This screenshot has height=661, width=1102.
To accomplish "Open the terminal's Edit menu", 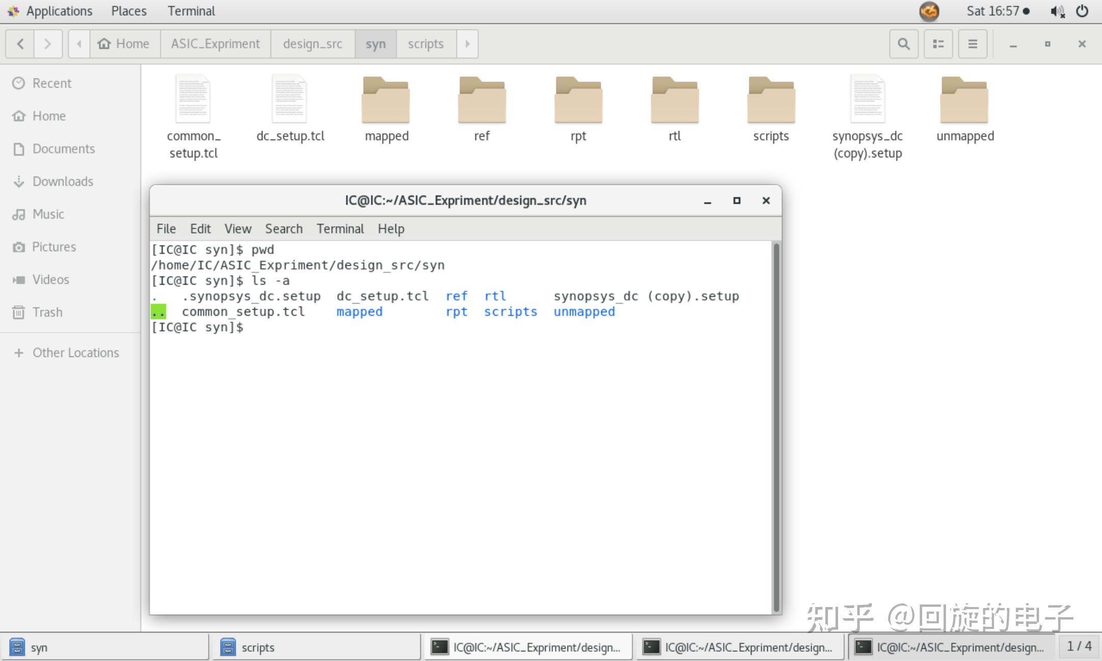I will click(x=200, y=229).
